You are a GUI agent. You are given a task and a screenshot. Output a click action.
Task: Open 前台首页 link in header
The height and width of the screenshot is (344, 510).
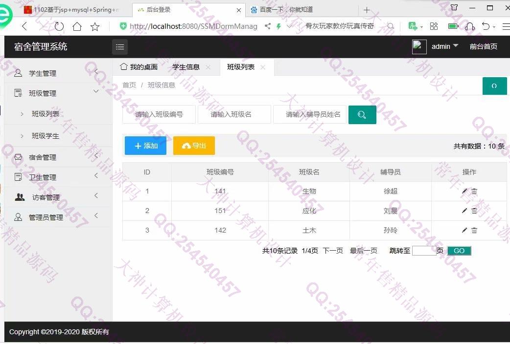[x=484, y=46]
